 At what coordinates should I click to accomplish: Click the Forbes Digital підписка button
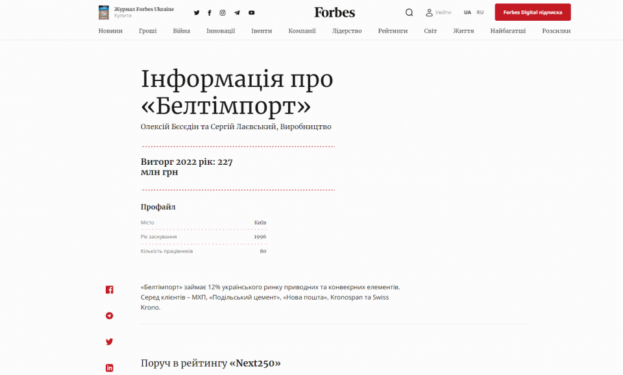[x=532, y=12]
